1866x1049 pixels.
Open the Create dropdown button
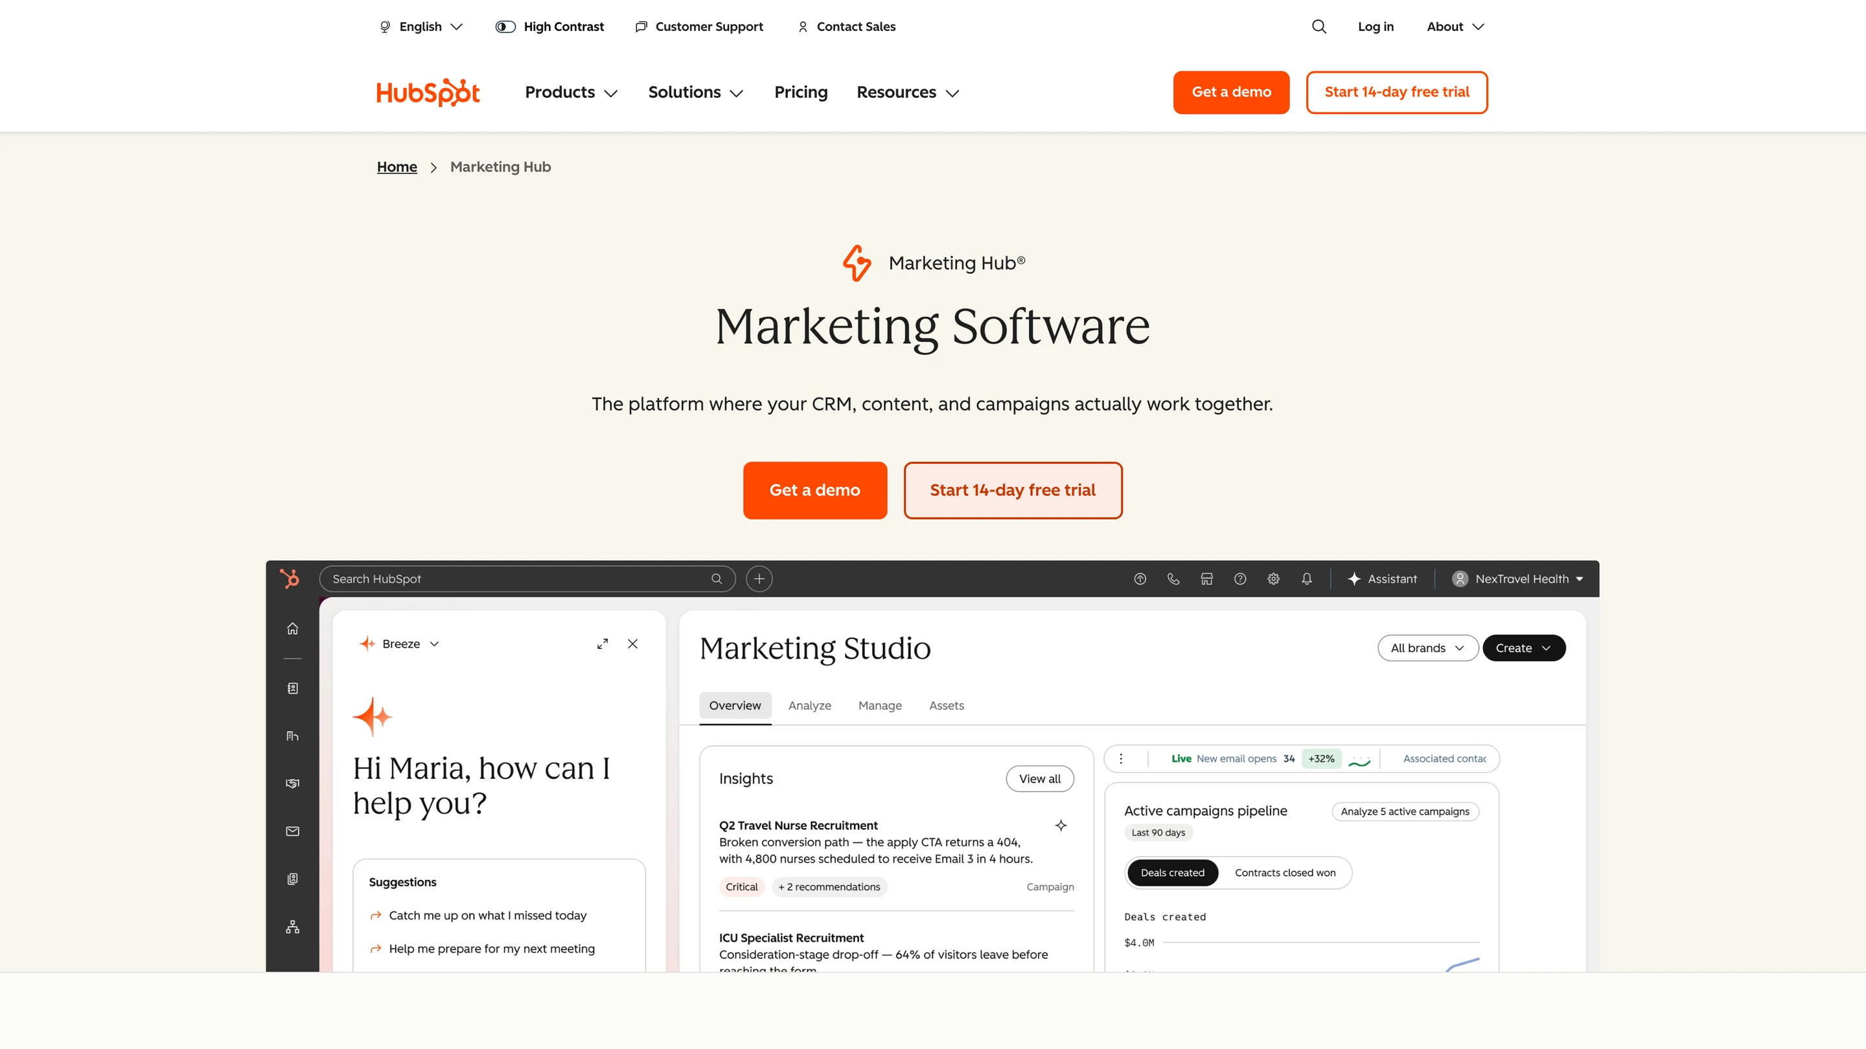(x=1524, y=648)
